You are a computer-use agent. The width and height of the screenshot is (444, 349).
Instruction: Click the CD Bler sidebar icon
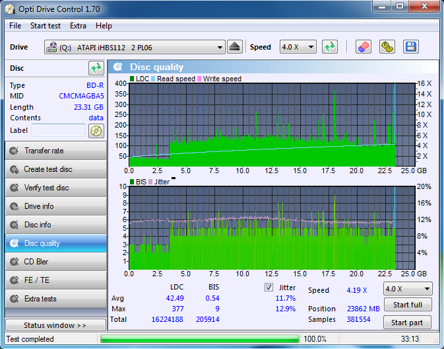point(14,262)
